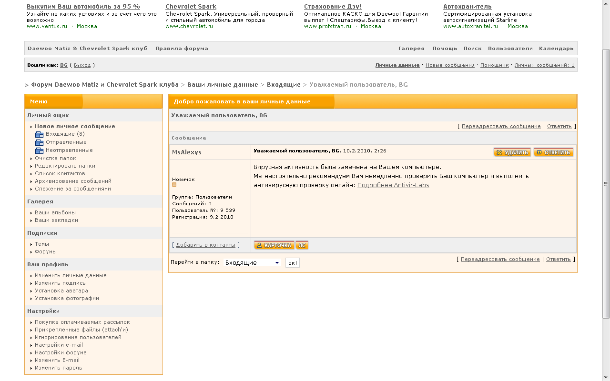Open the Отправленные folder icon
Image resolution: width=610 pixels, height=381 pixels.
(x=39, y=142)
